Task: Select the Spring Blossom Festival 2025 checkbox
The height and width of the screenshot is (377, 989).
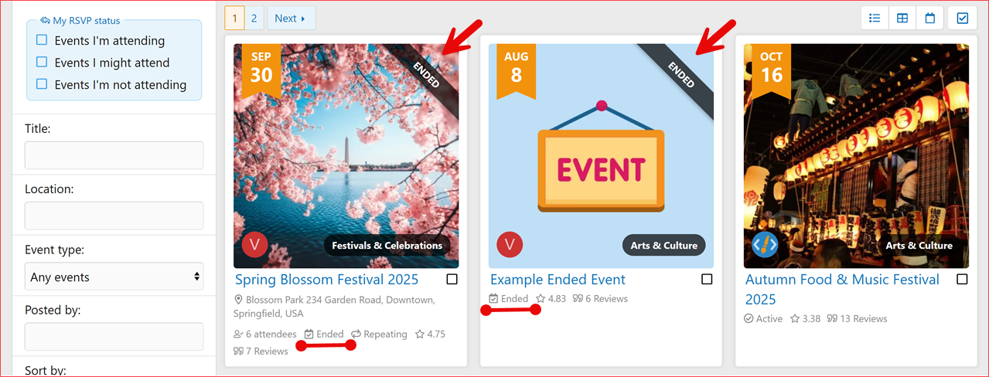Action: pyautogui.click(x=452, y=279)
